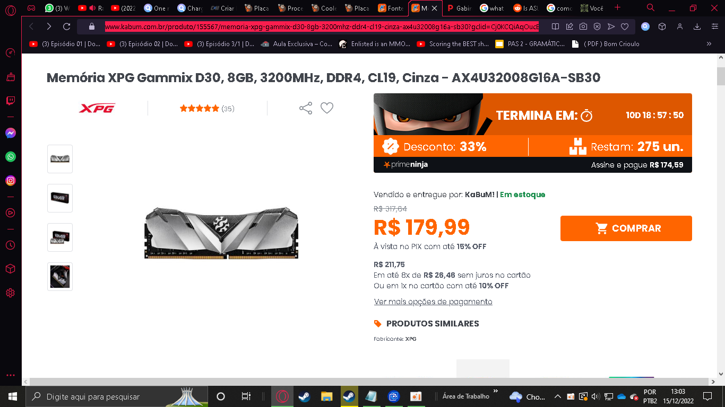The height and width of the screenshot is (407, 725).
Task: Add product to favorites heart
Action: coord(327,108)
